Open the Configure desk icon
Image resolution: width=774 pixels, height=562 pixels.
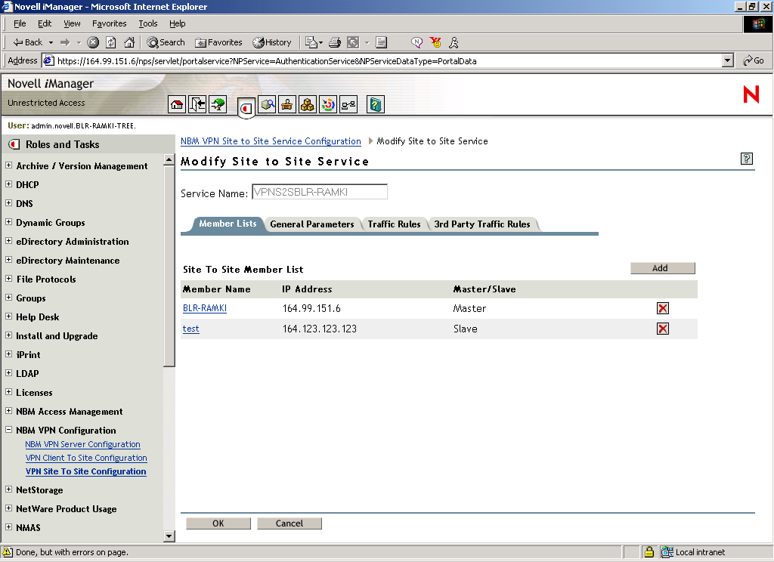[x=287, y=104]
